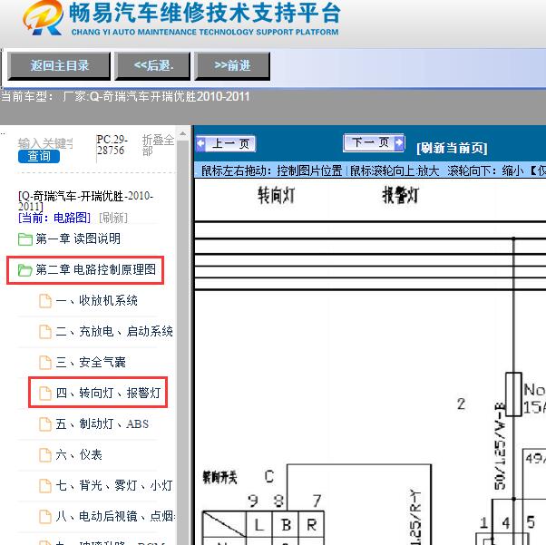Screen dimensions: 546x545
Task: Click the fuse symbol in diagram
Action: [x=513, y=394]
